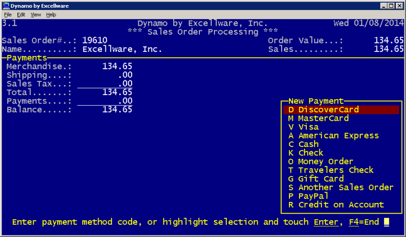Screen dimensions: 406x237
Task: Click the Payments amount .00
Action: pos(125,101)
